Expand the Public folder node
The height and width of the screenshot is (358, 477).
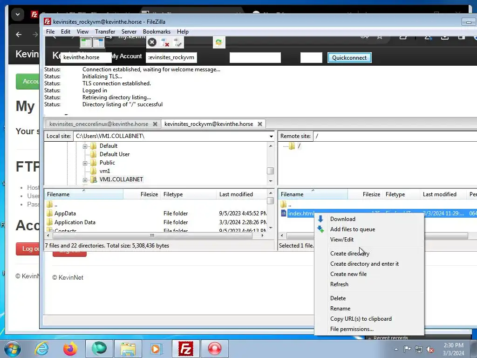[x=85, y=163]
